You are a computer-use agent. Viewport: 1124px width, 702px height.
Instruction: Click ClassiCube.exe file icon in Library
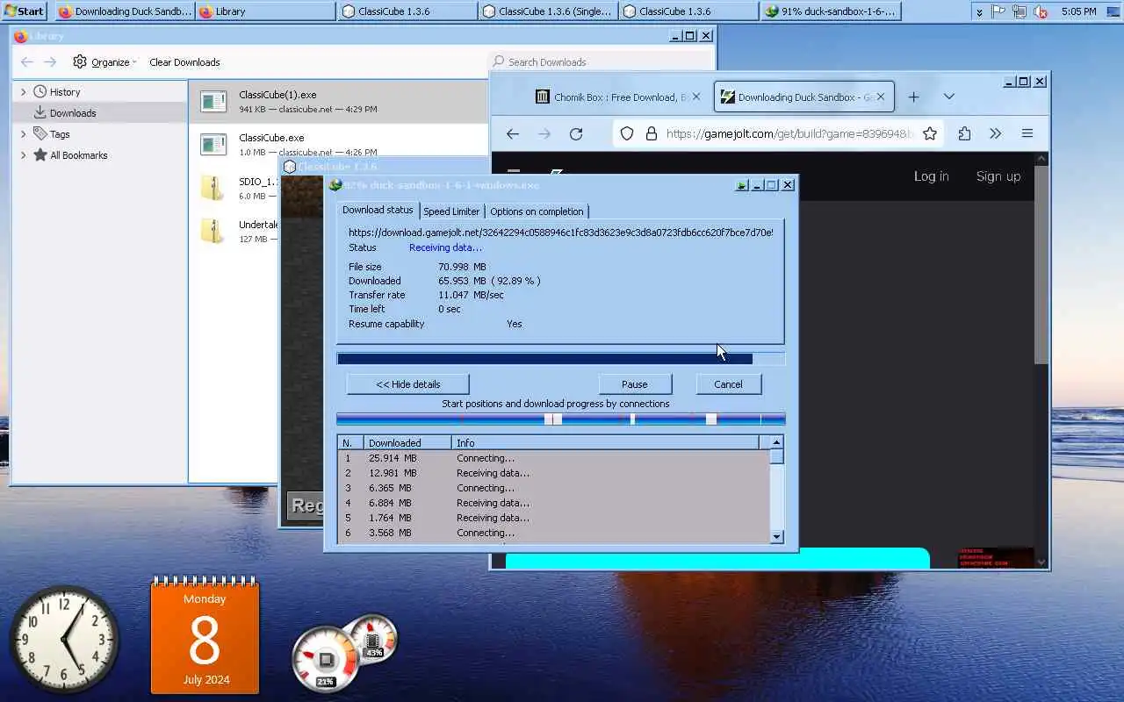tap(213, 144)
